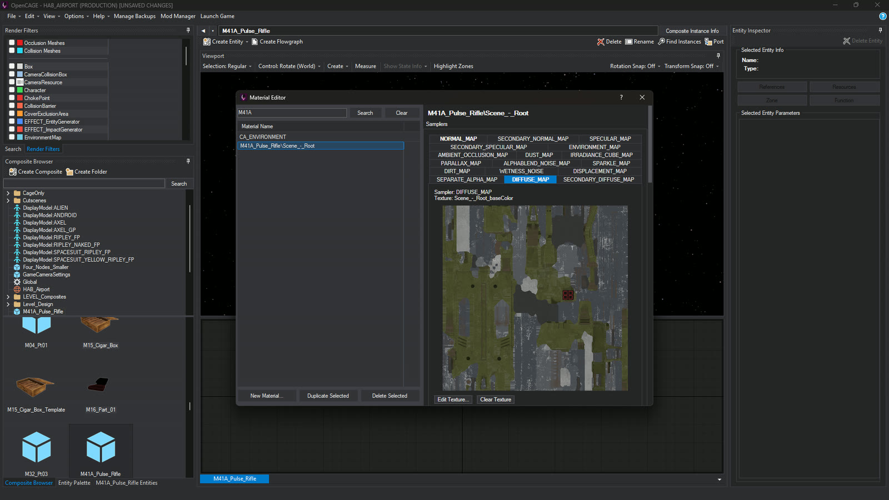Open the File menu
Screen dimensions: 889x500
click(14, 16)
